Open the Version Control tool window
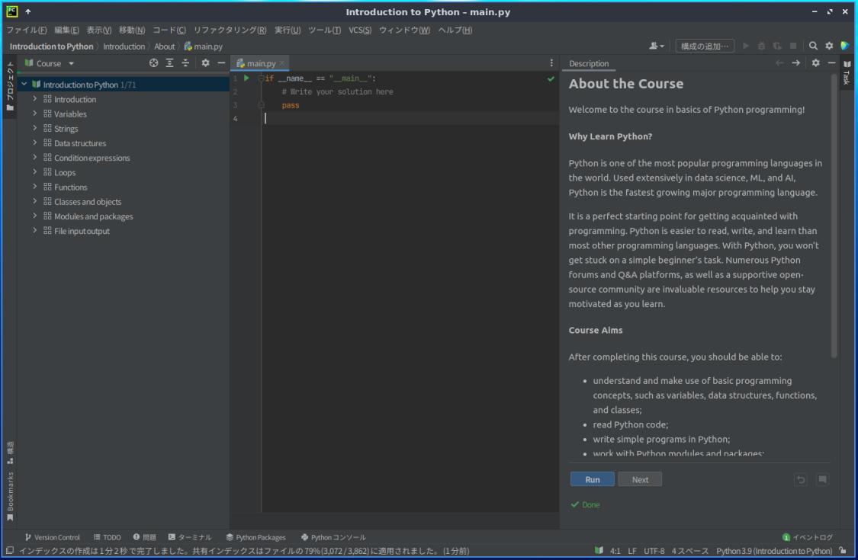 click(53, 537)
